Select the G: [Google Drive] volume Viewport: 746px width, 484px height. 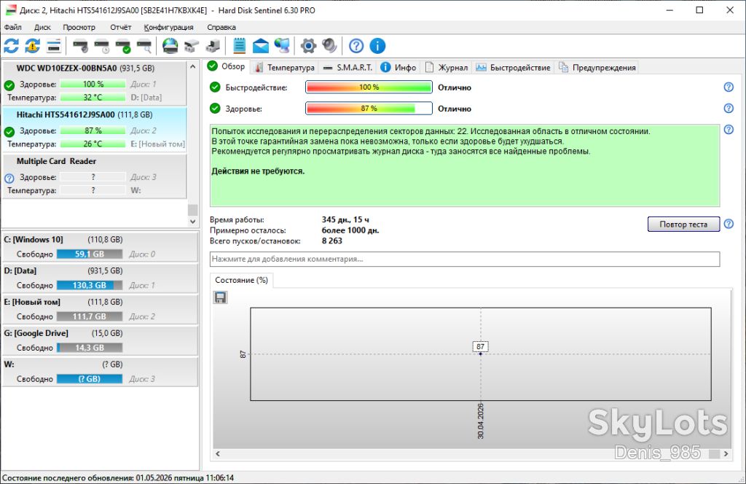coord(101,340)
